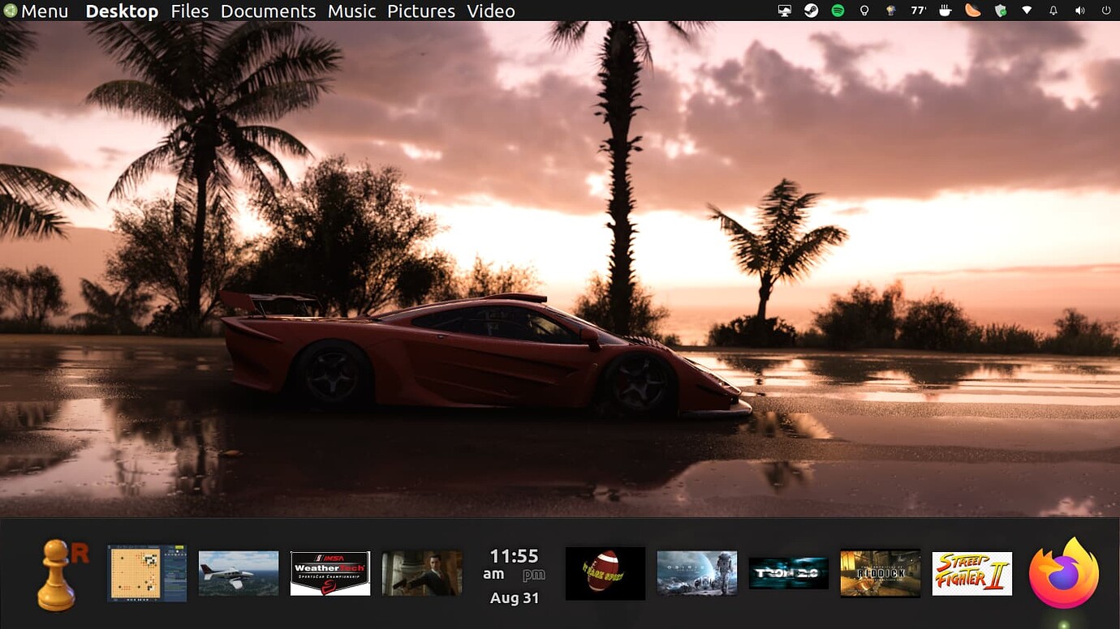
Task: Click the lightbulb icon in top panel
Action: [864, 11]
